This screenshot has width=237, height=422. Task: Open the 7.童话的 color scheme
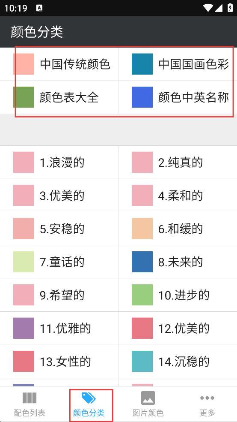coord(59,262)
